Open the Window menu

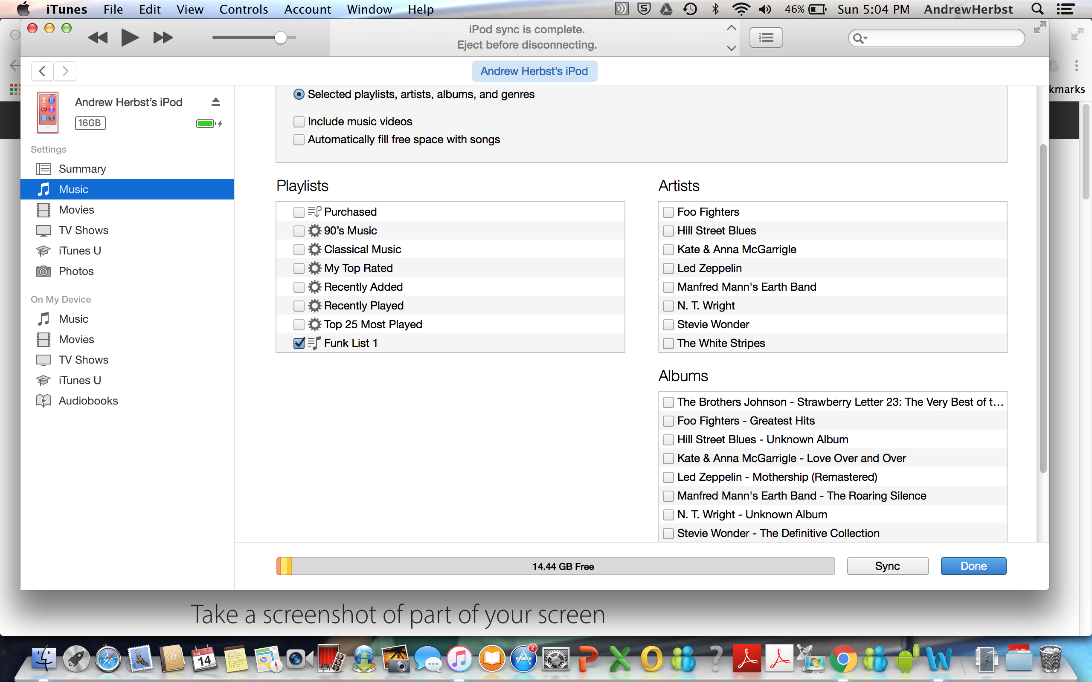click(x=369, y=9)
